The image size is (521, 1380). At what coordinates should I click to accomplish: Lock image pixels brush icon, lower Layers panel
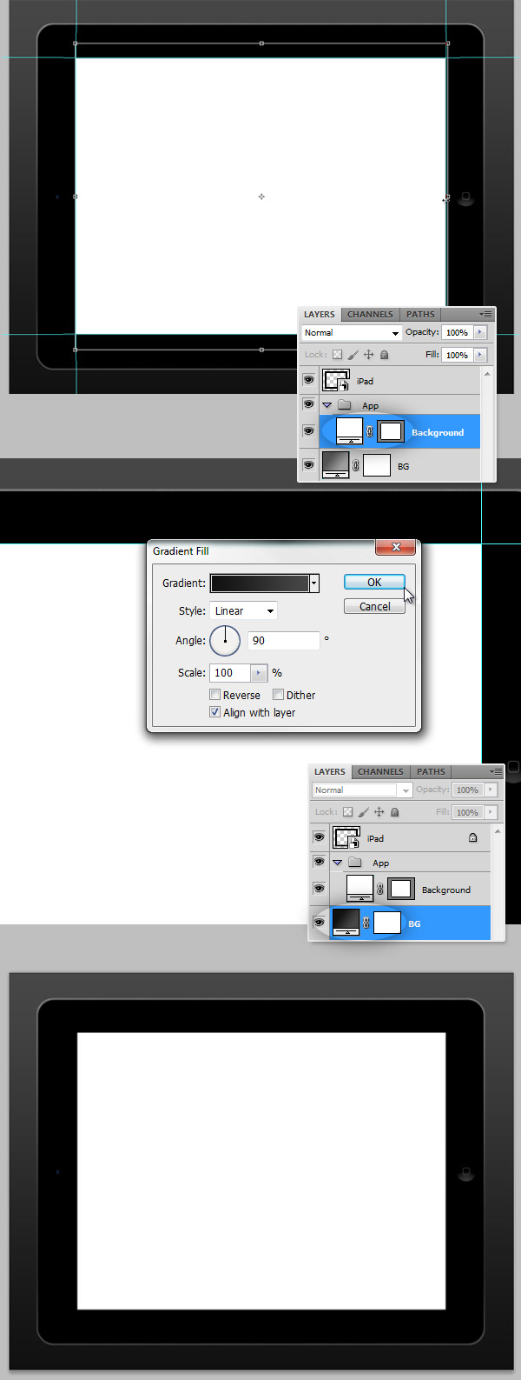[x=363, y=812]
